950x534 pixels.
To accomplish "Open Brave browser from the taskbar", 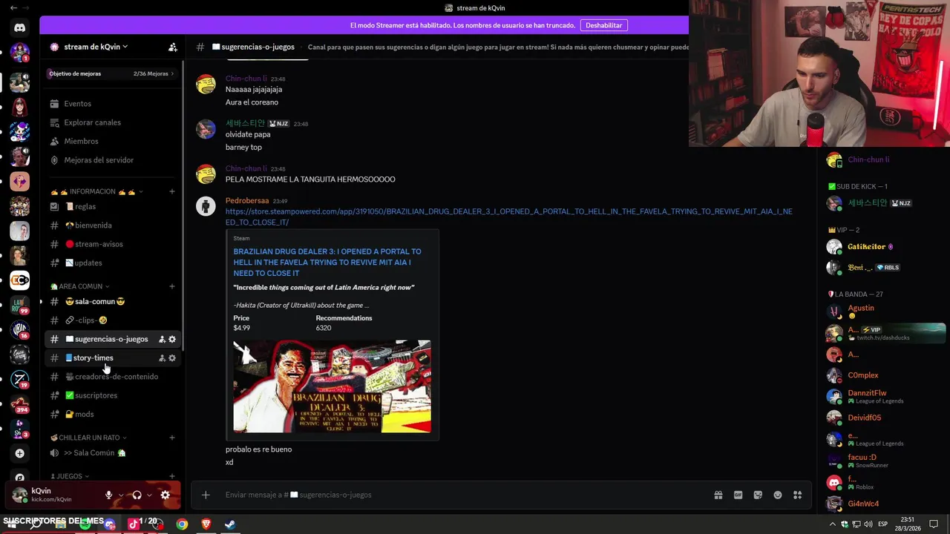I will [x=206, y=524].
